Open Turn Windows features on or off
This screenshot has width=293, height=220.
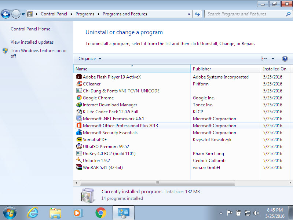pos(39,53)
